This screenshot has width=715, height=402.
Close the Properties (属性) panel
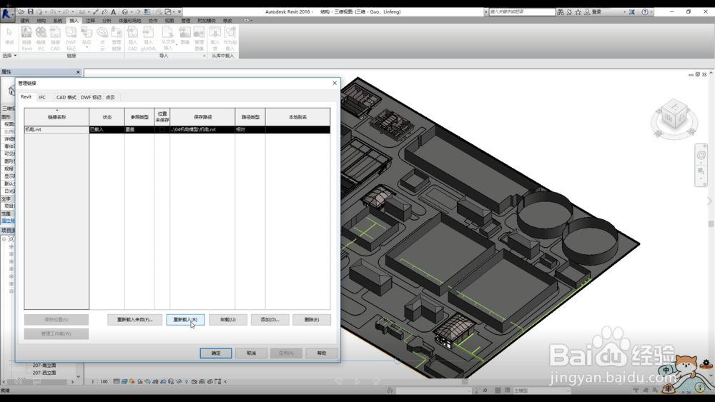coord(78,72)
